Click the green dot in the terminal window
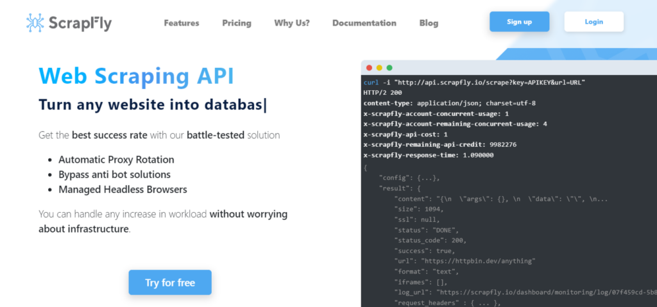The height and width of the screenshot is (307, 657). point(389,68)
